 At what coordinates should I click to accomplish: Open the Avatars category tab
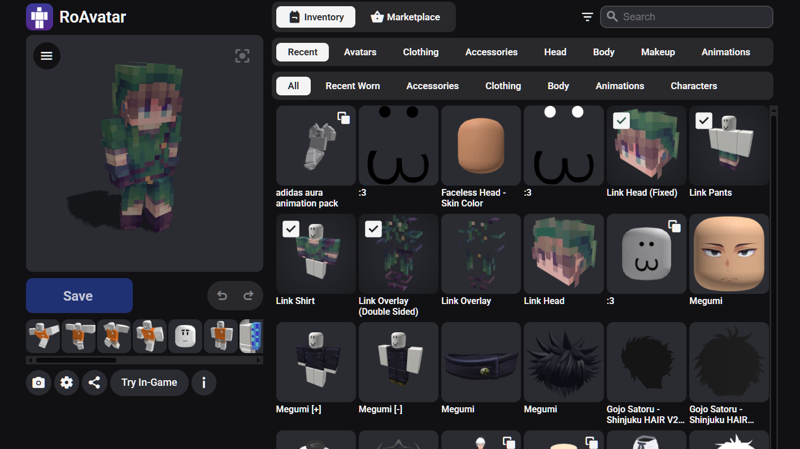pyautogui.click(x=360, y=52)
